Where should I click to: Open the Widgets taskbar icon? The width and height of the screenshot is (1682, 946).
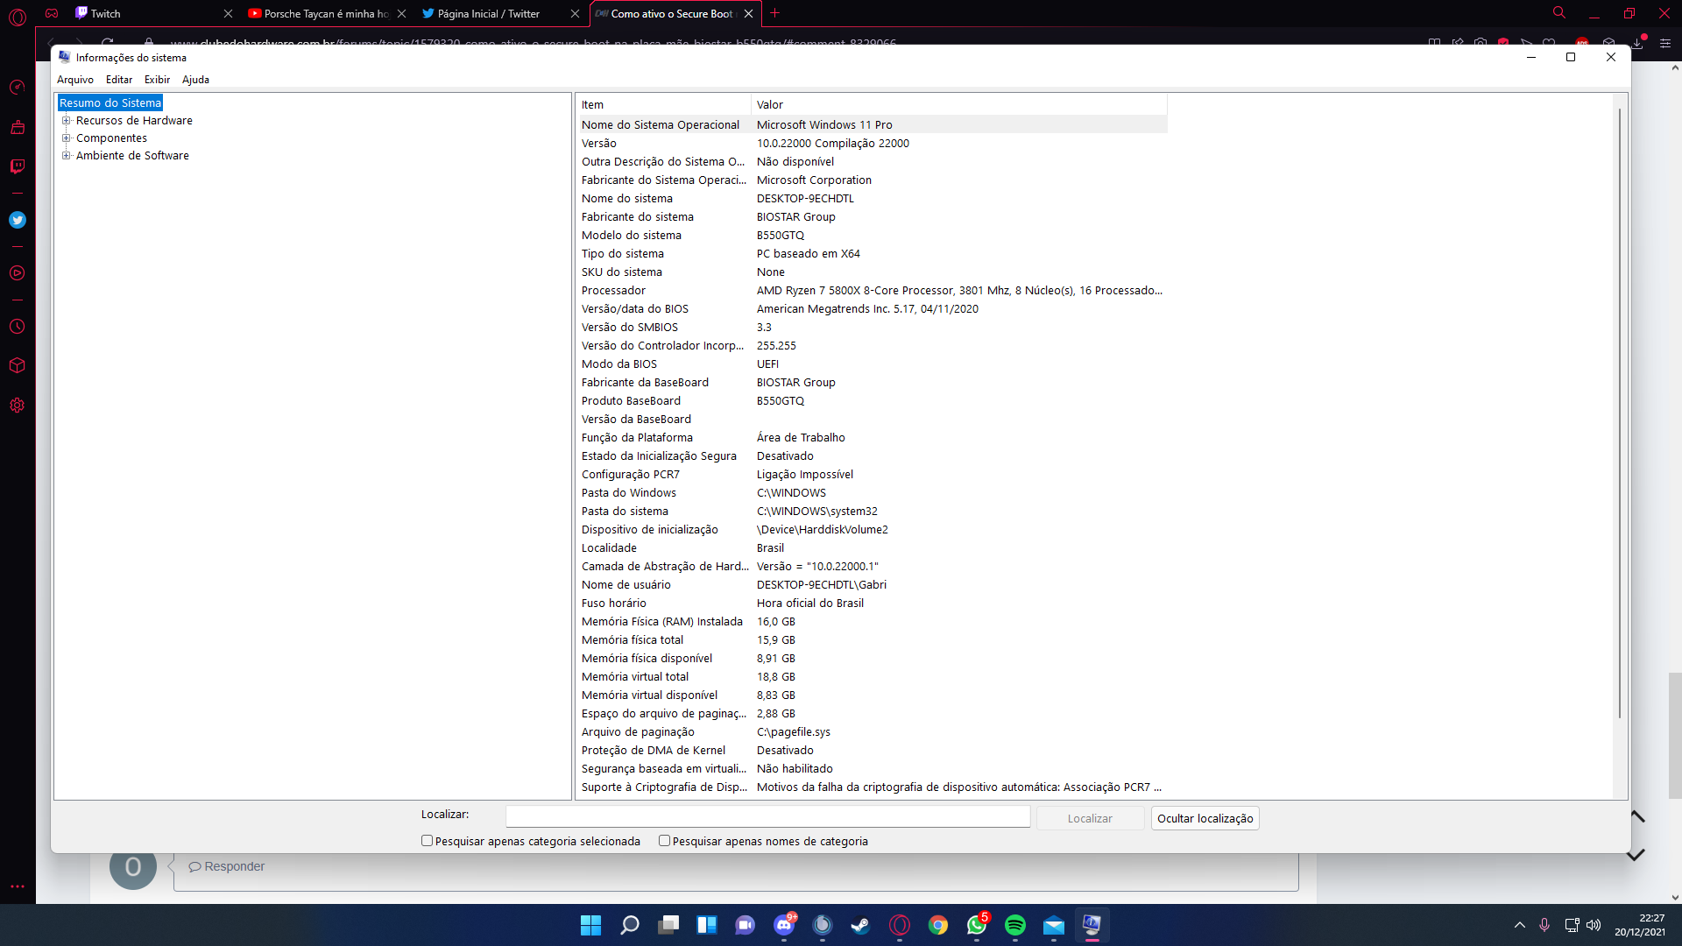pos(706,925)
